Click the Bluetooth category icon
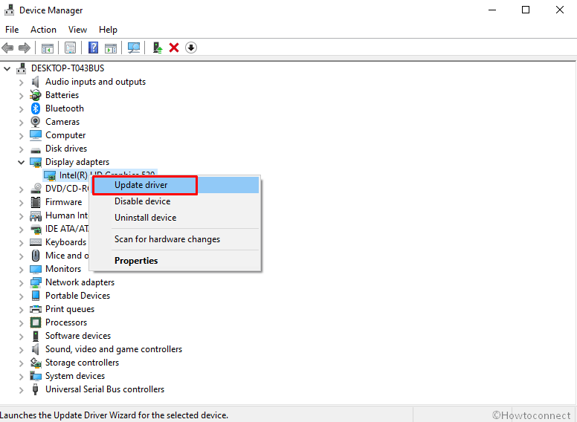This screenshot has width=577, height=422. 36,108
